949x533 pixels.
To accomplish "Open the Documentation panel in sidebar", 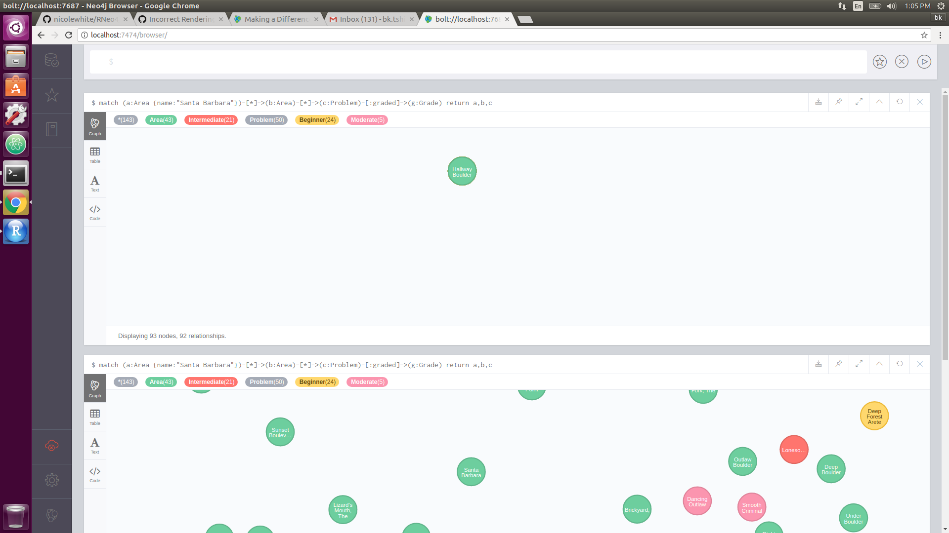I will tap(52, 130).
